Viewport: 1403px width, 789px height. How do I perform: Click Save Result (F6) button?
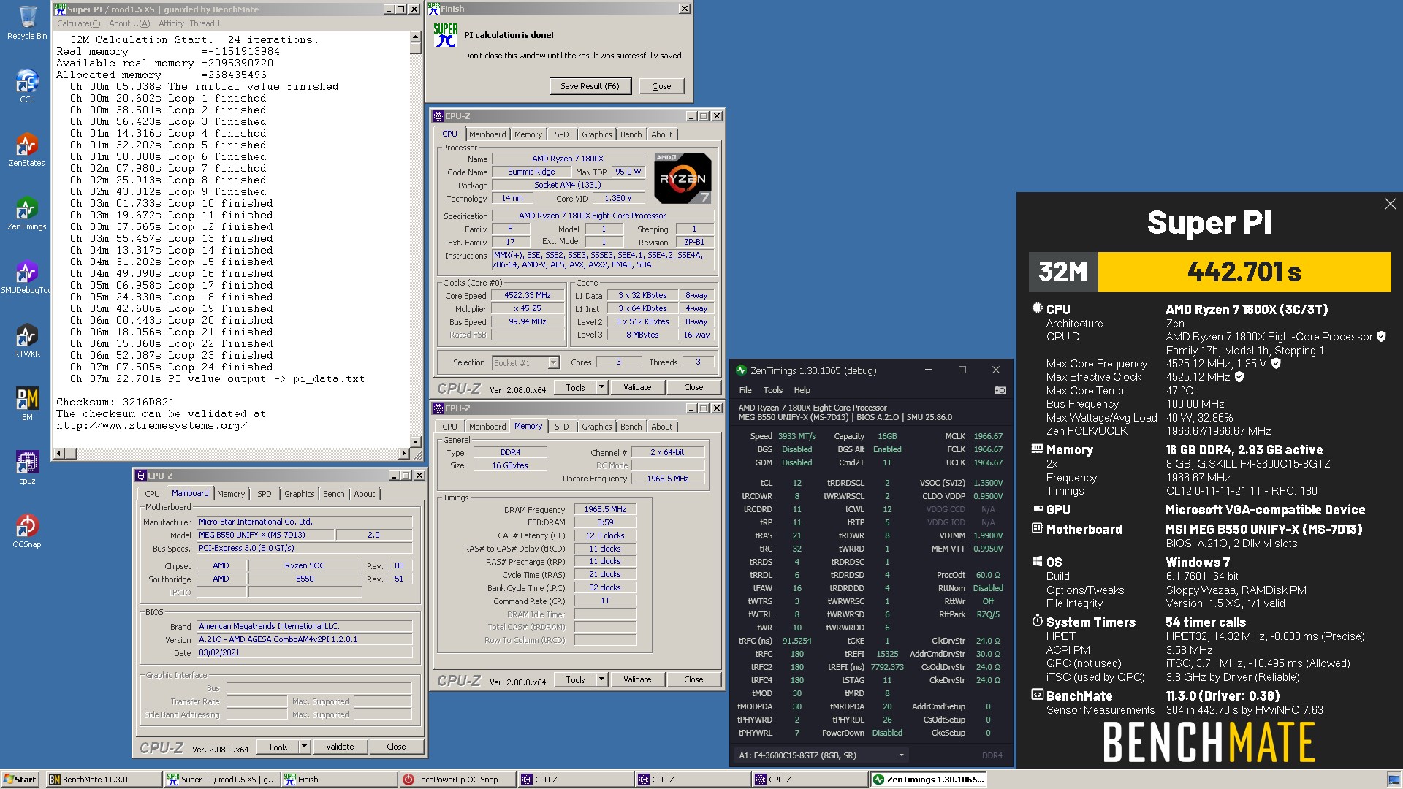[x=590, y=86]
